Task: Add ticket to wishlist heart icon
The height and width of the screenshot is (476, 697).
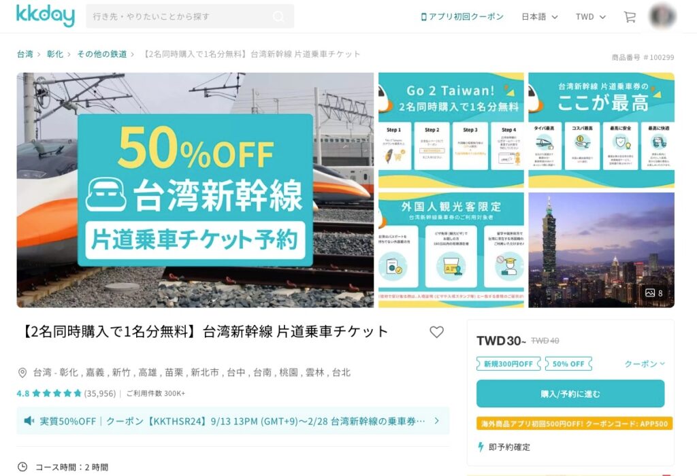Action: [x=436, y=332]
